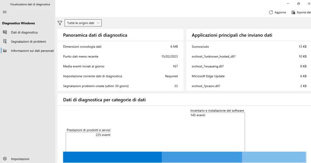Click the Dati di diagnostica sidebar icon
This screenshot has height=163, width=311.
tap(5, 32)
